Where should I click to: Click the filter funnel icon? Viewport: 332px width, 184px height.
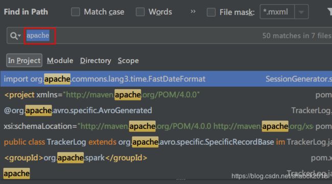tap(329, 12)
